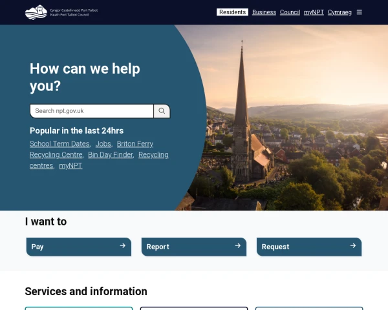
Task: Select the Residents tab
Action: [232, 12]
